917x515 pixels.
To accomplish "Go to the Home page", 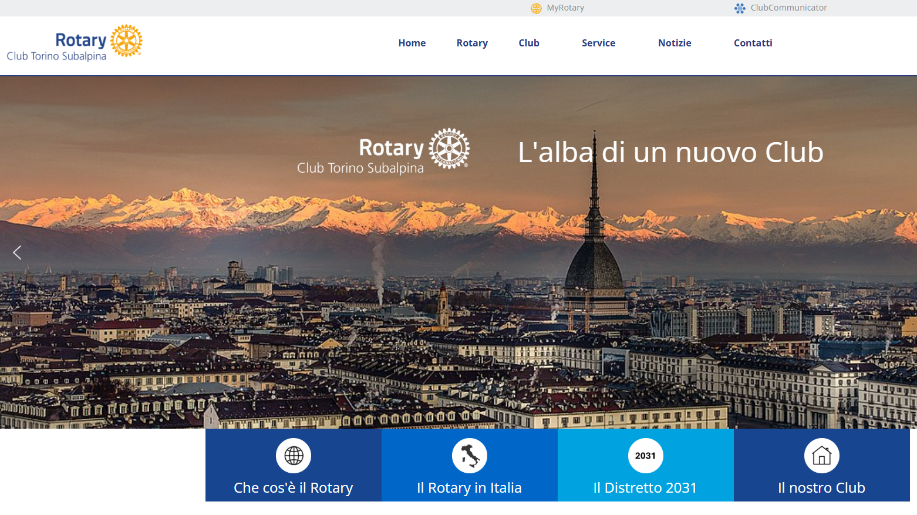I will click(x=412, y=43).
